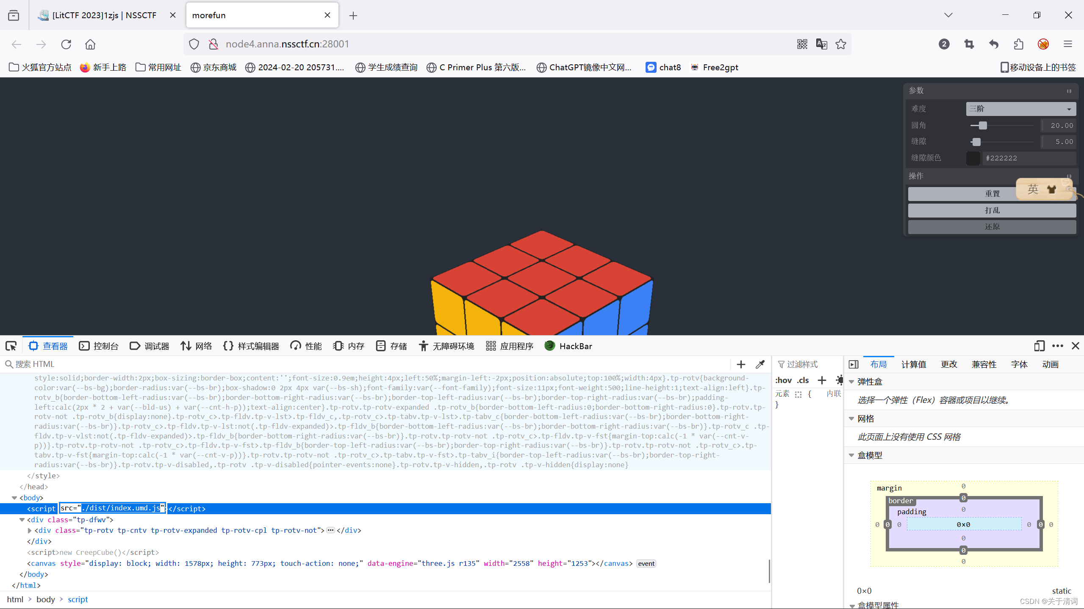The image size is (1084, 609).
Task: Toggle light/dark color scheme simulation icon
Action: coord(839,380)
